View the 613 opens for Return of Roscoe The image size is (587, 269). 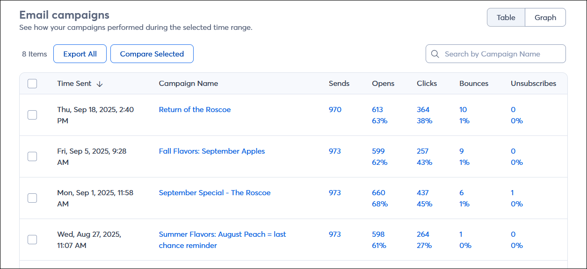click(x=377, y=110)
